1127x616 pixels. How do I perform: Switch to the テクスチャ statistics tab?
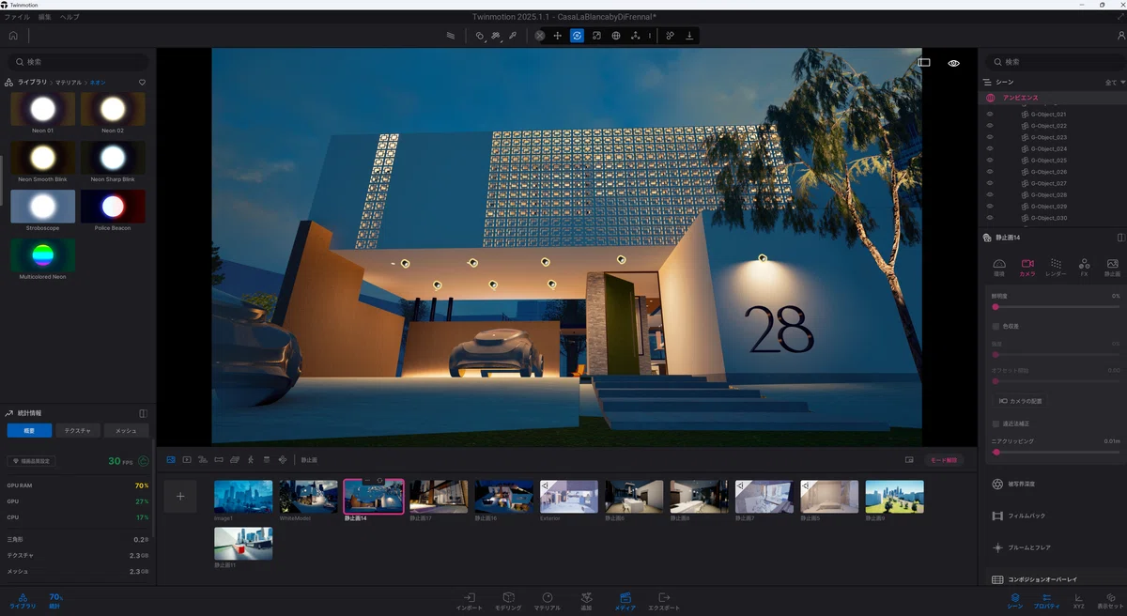(x=78, y=431)
